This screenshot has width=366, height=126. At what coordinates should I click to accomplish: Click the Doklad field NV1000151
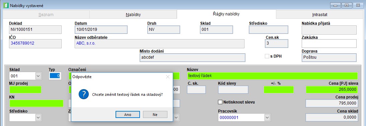click(35, 30)
